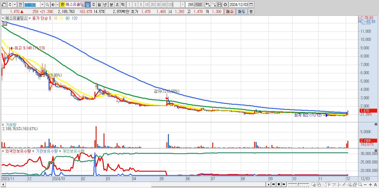Image resolution: width=379 pixels, height=188 pixels.
Task: Click the save (floppy disk) icon
Action: pos(220,5)
